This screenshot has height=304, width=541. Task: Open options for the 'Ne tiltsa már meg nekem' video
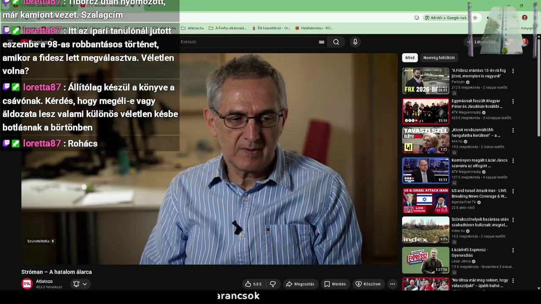pos(513,281)
